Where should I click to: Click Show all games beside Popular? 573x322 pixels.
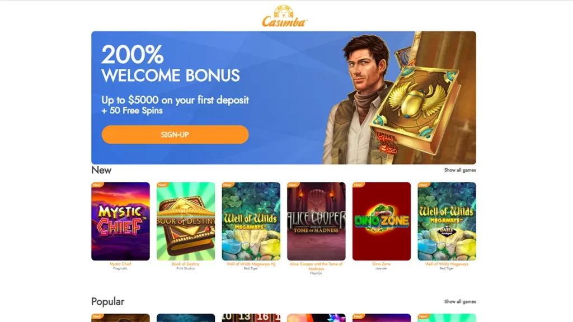[x=460, y=301]
